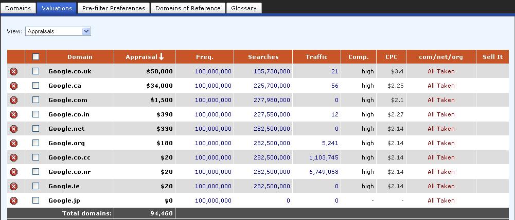Screen dimensions: 515x220
Task: Open the Pre-filter Preferences tab
Action: click(x=114, y=8)
